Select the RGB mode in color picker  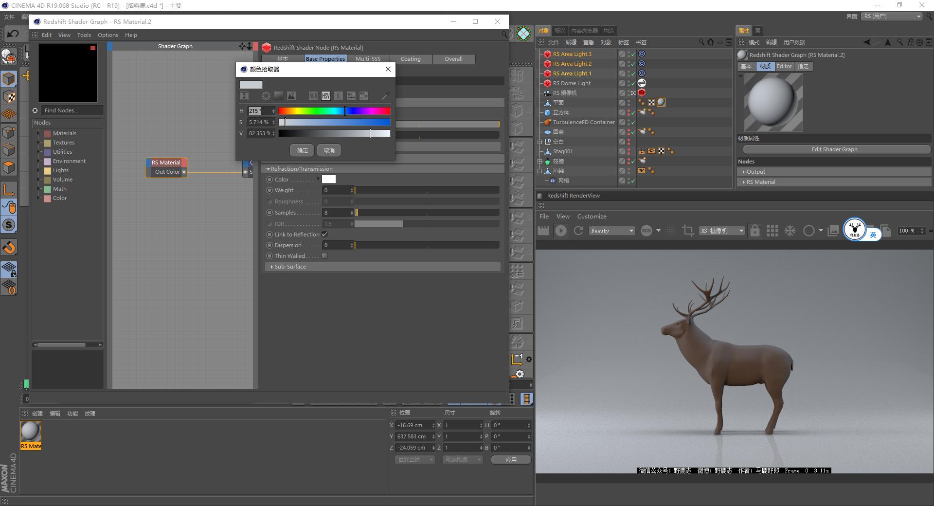click(313, 96)
